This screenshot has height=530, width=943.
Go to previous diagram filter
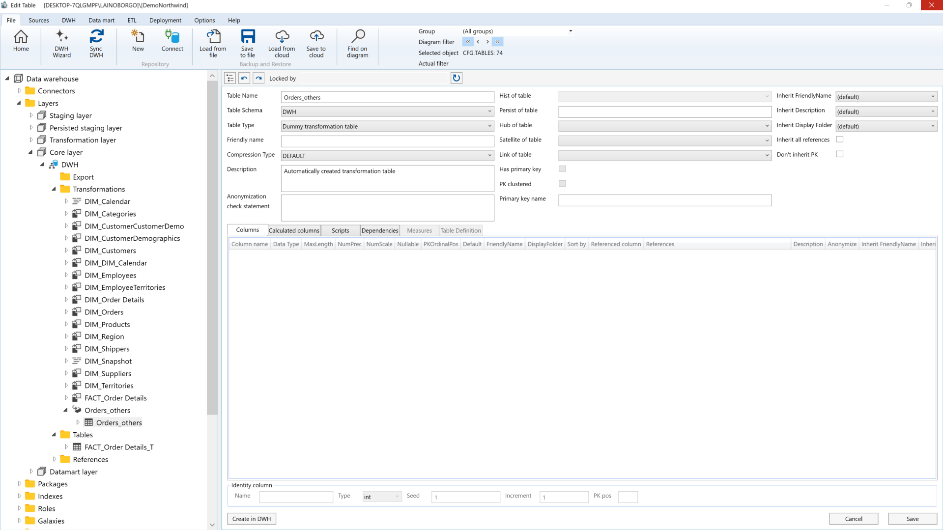click(478, 42)
